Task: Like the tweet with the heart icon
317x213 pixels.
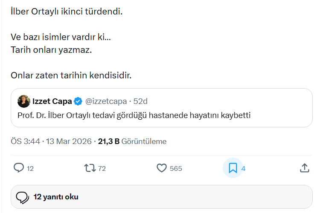Action: click(x=162, y=168)
